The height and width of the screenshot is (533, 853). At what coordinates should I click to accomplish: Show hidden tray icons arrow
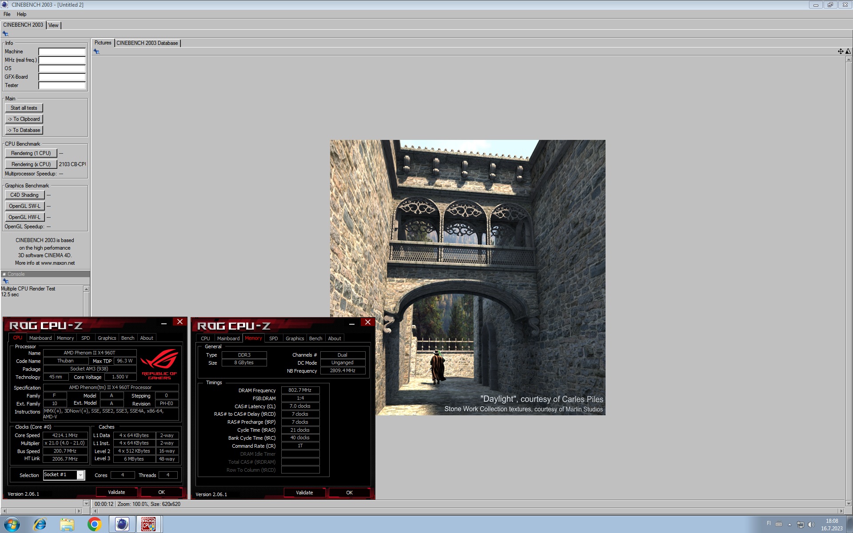click(x=789, y=525)
